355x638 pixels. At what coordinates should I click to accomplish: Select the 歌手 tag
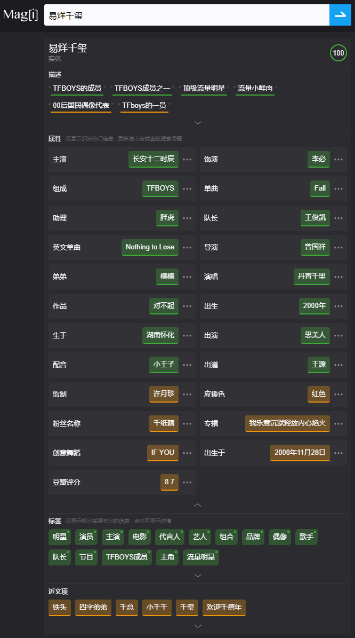(306, 537)
